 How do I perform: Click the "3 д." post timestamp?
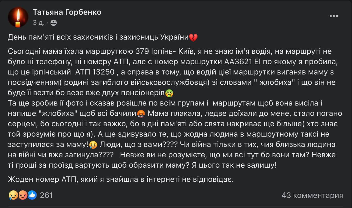coord(38,23)
